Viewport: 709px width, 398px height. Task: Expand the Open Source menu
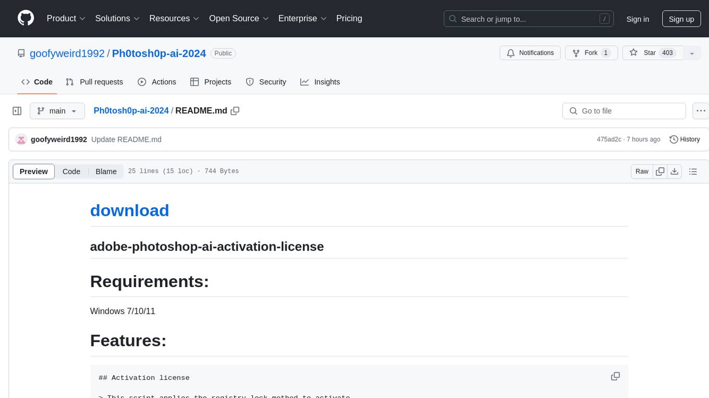click(x=239, y=18)
